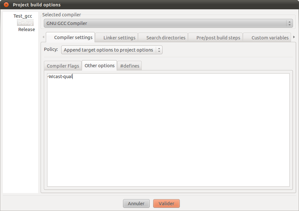Image resolution: width=299 pixels, height=211 pixels.
Task: Click the Annuler button
Action: (x=136, y=203)
